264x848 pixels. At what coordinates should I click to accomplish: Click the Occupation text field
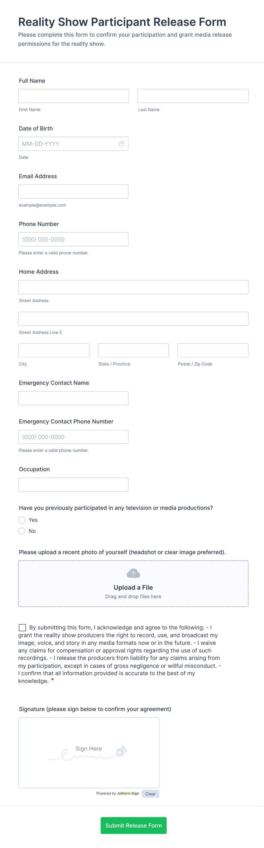coord(73,485)
